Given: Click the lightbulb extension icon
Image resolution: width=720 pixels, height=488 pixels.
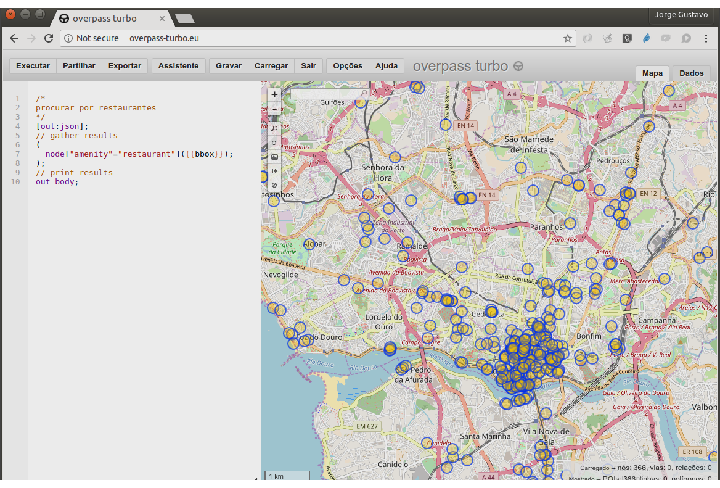Looking at the screenshot, I should [627, 38].
